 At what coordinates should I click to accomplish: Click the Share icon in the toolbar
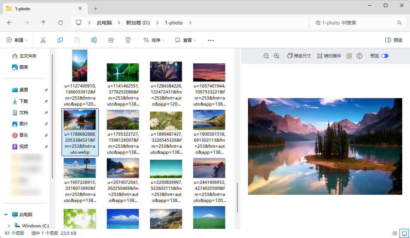coord(111,40)
